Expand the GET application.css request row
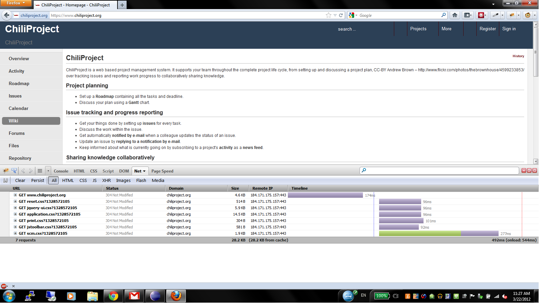Viewport: 540px width, 304px height. point(15,214)
